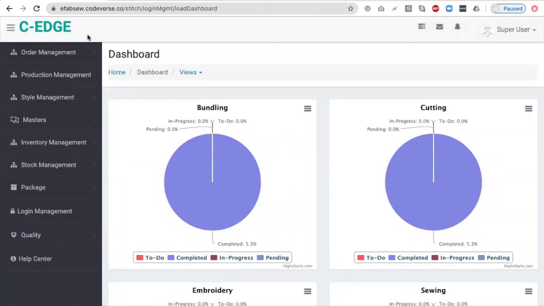
Task: Expand Masters chevron arrow
Action: [94, 120]
